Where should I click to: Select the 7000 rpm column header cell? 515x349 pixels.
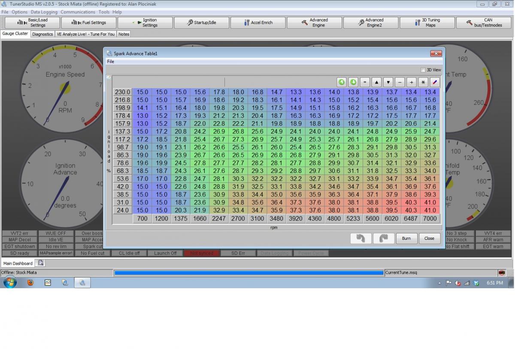click(430, 218)
